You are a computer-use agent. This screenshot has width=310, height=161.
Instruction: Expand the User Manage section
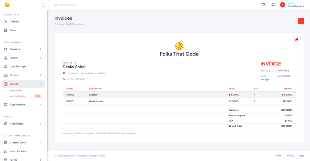point(23,66)
